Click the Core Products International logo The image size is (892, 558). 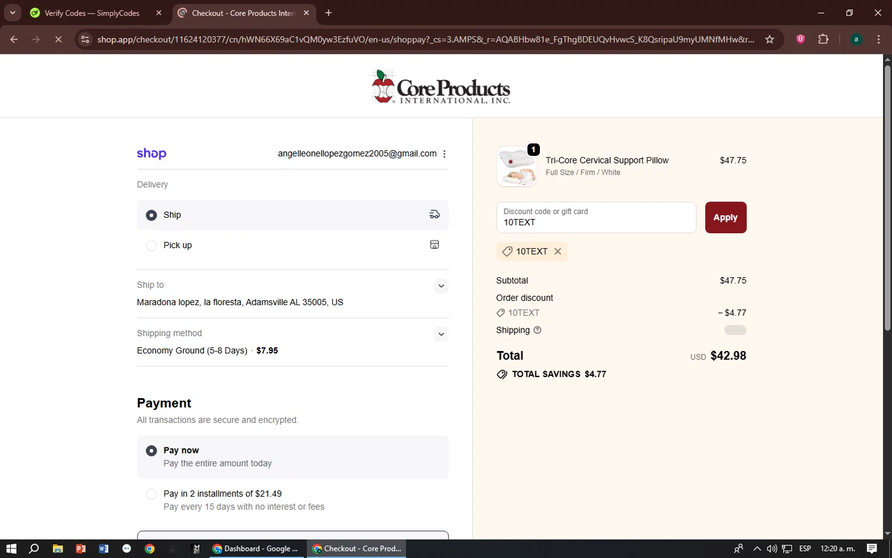click(x=441, y=87)
